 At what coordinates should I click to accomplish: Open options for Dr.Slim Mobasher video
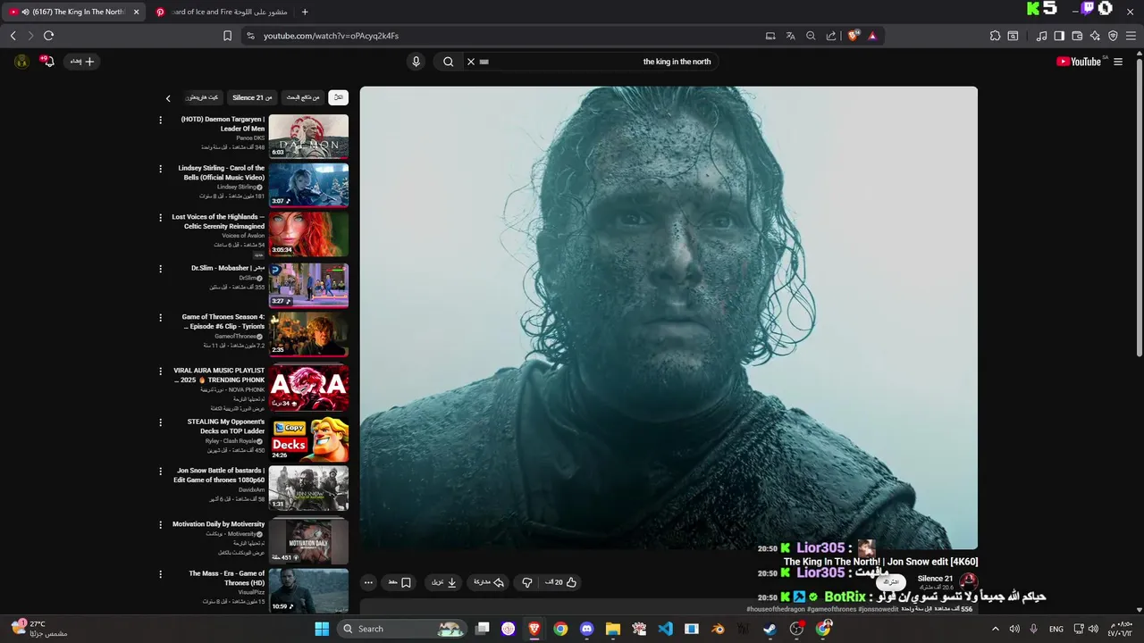(161, 269)
